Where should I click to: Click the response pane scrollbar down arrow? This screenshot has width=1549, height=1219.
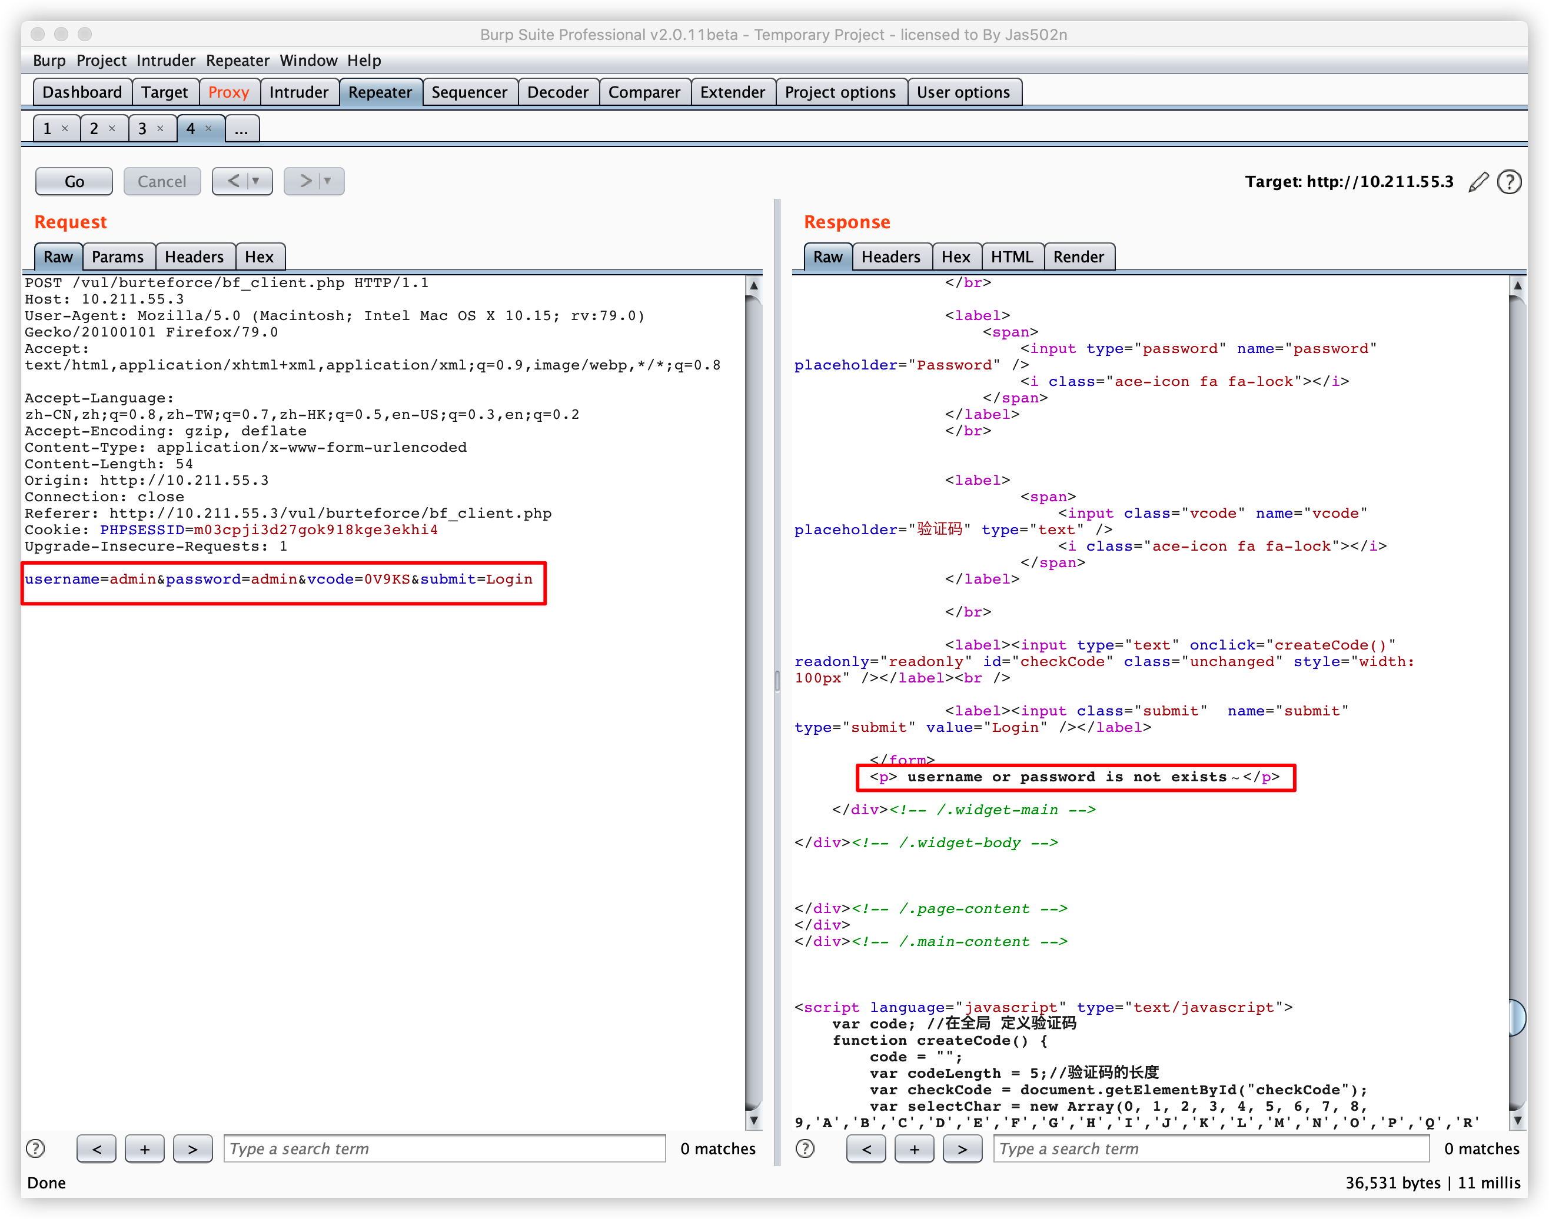coord(1518,1121)
